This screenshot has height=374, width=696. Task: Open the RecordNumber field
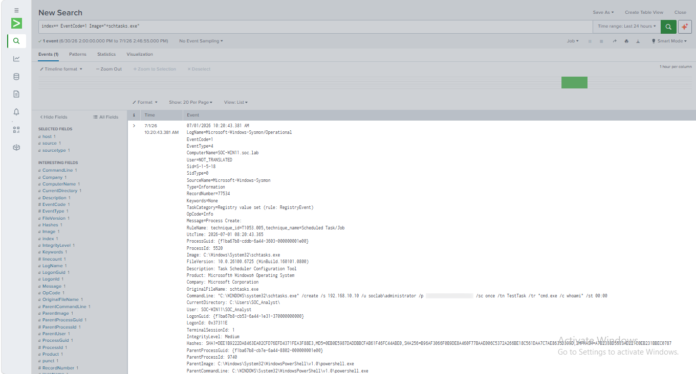(59, 368)
